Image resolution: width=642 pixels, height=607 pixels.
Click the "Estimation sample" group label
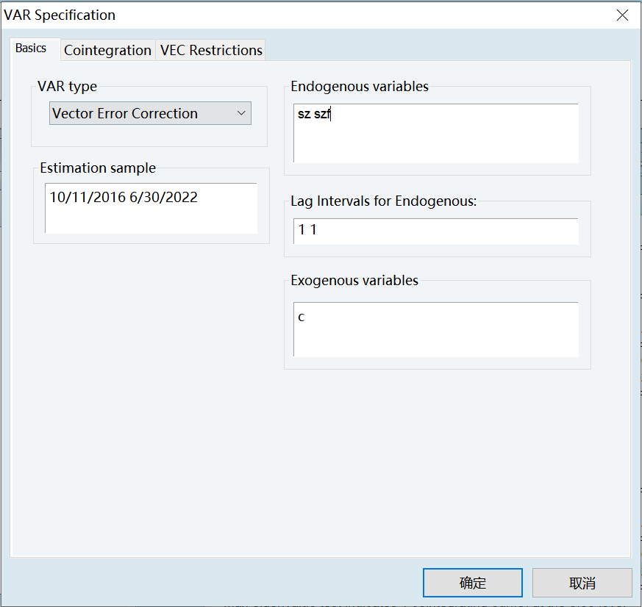click(x=98, y=168)
